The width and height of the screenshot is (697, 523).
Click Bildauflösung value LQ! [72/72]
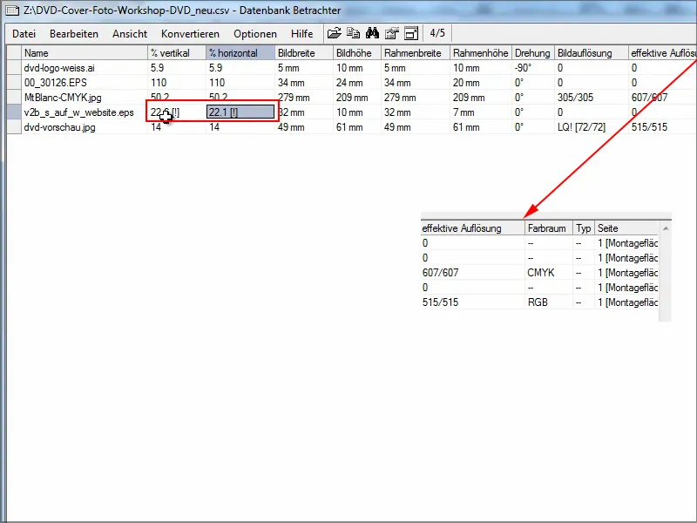[581, 127]
